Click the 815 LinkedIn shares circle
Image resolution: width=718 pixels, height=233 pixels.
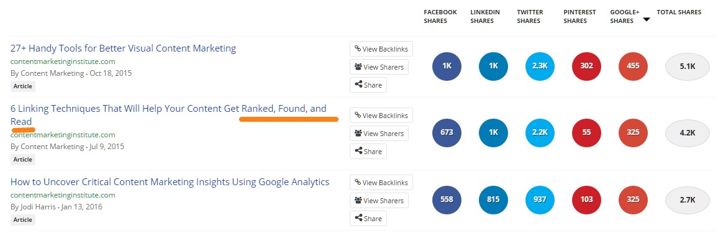493,199
